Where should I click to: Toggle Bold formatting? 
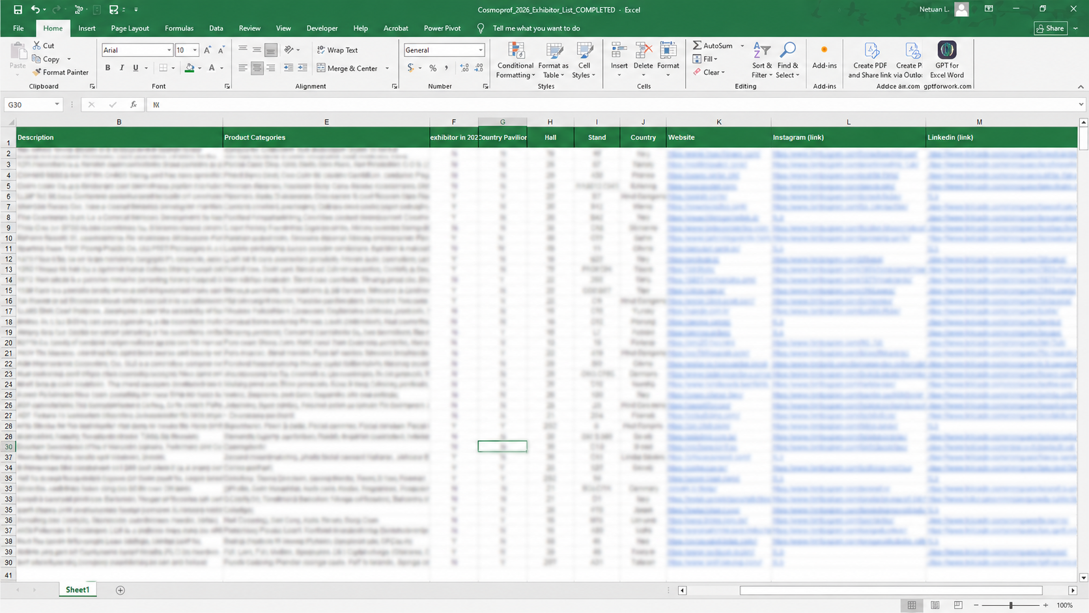pos(107,68)
